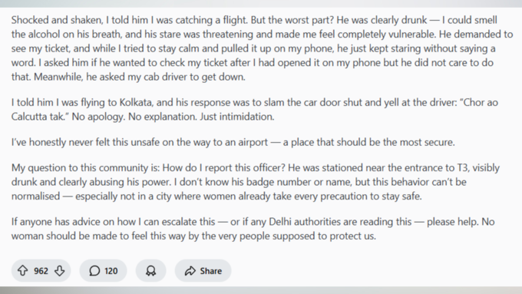Click the line 'I've honestly never felt this unsafe'

pos(233,142)
